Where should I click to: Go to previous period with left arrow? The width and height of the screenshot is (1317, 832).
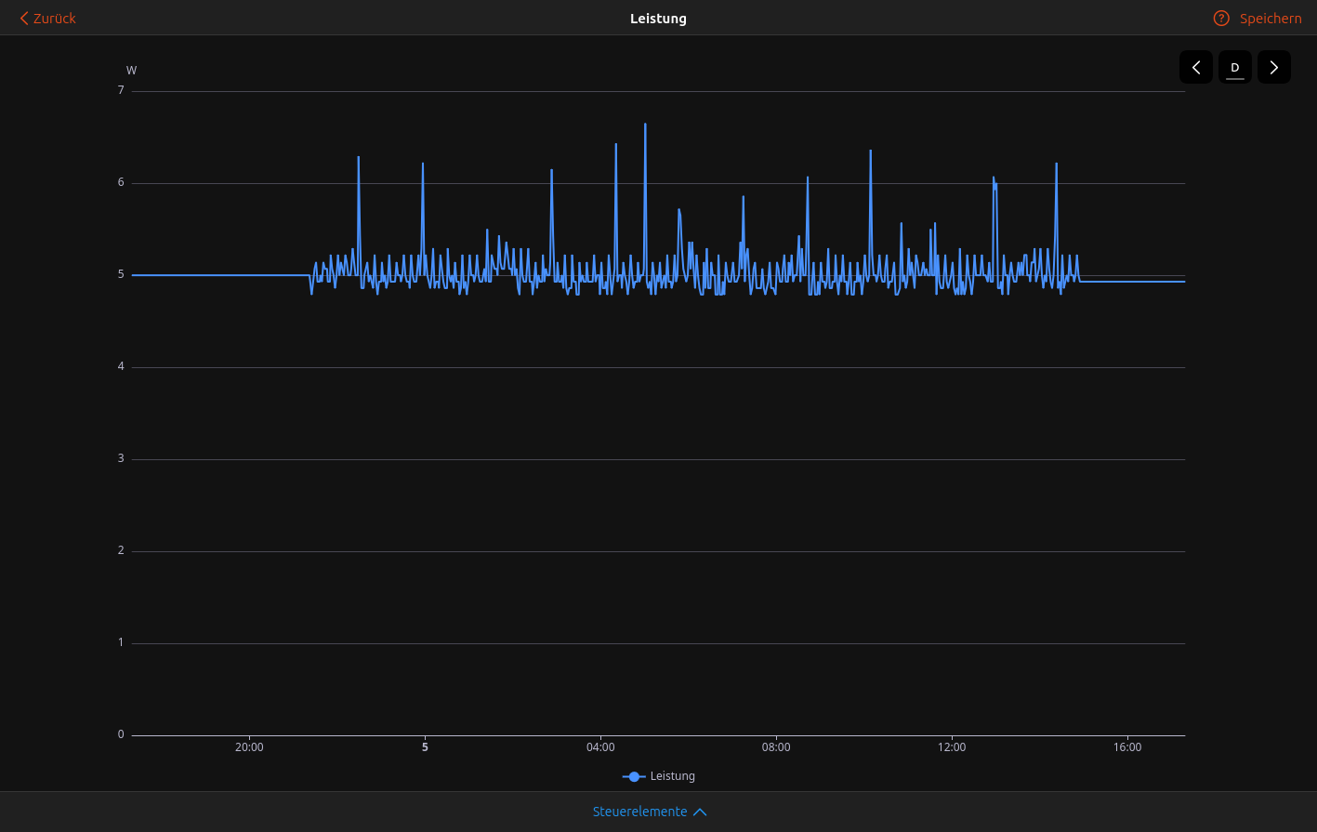[x=1196, y=67]
